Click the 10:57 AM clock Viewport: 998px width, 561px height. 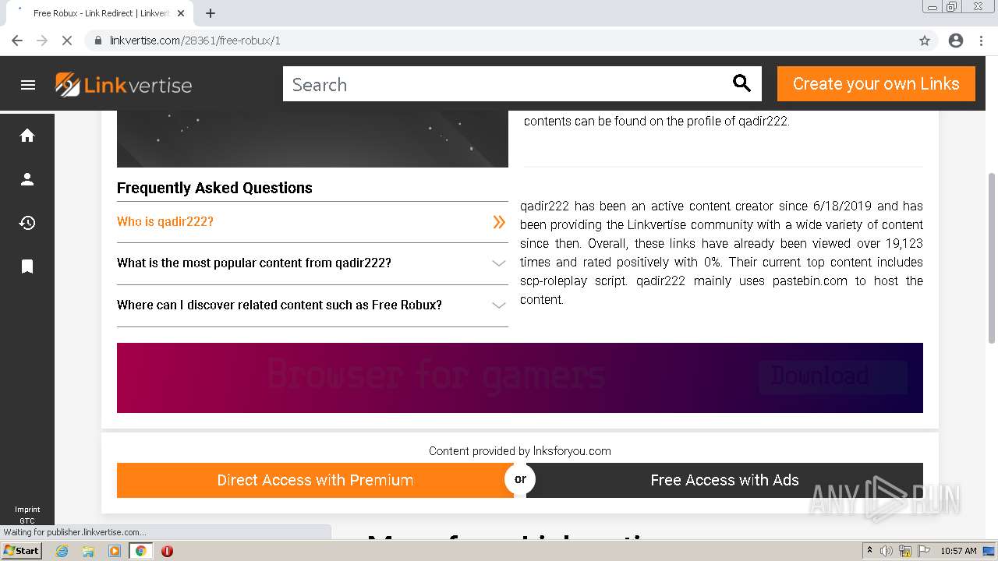958,551
